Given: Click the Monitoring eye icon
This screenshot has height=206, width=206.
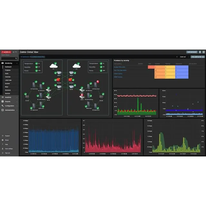Looking at the screenshot, I should (3, 63).
